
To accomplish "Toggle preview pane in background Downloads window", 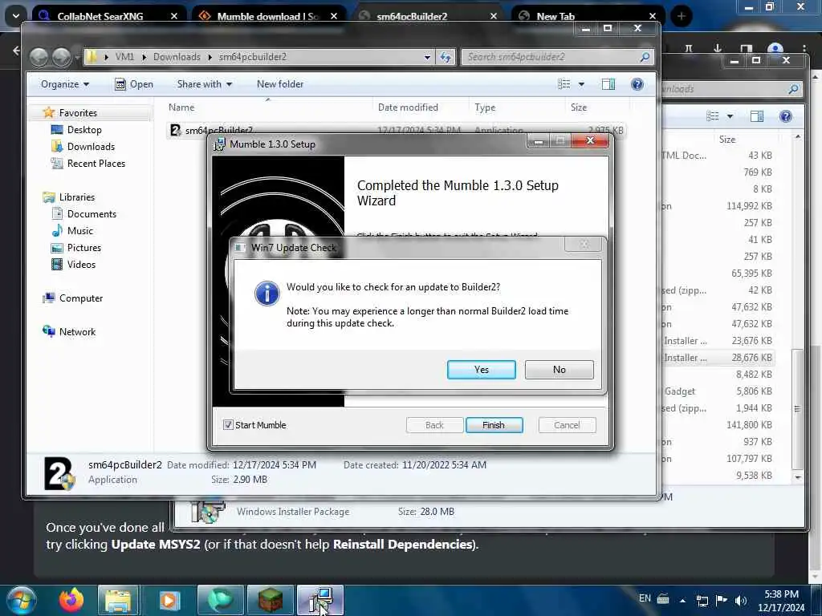I will [x=756, y=116].
